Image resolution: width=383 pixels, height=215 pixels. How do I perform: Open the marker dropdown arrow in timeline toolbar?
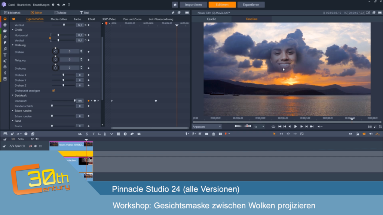pos(229,134)
